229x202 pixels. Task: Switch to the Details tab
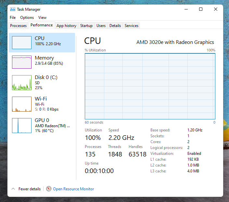pos(115,26)
